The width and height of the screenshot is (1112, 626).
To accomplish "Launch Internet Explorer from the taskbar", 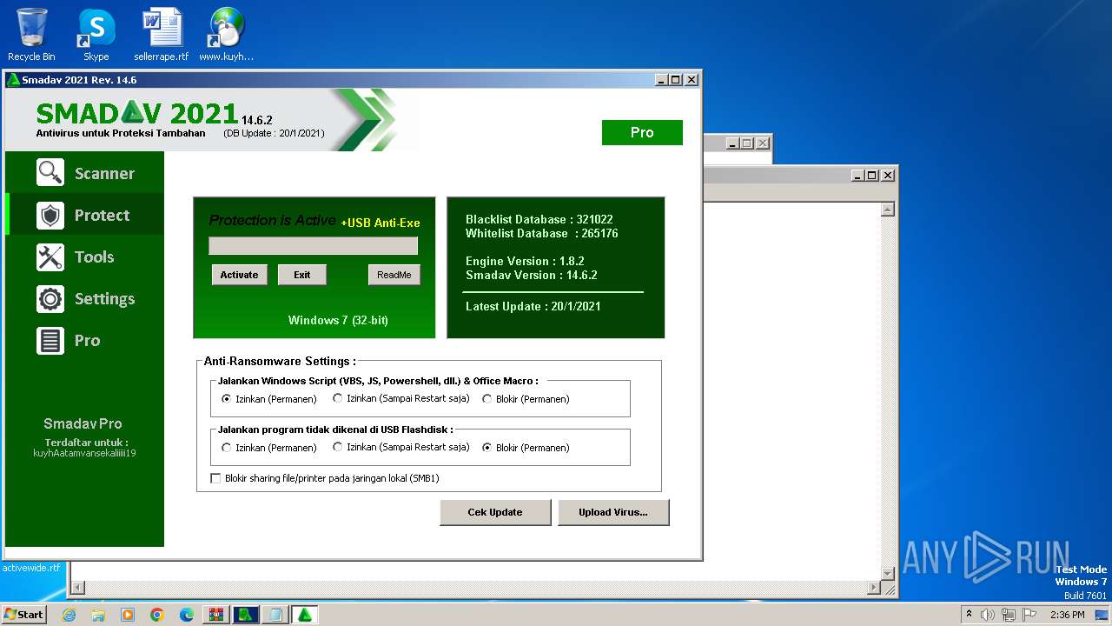I will point(69,615).
